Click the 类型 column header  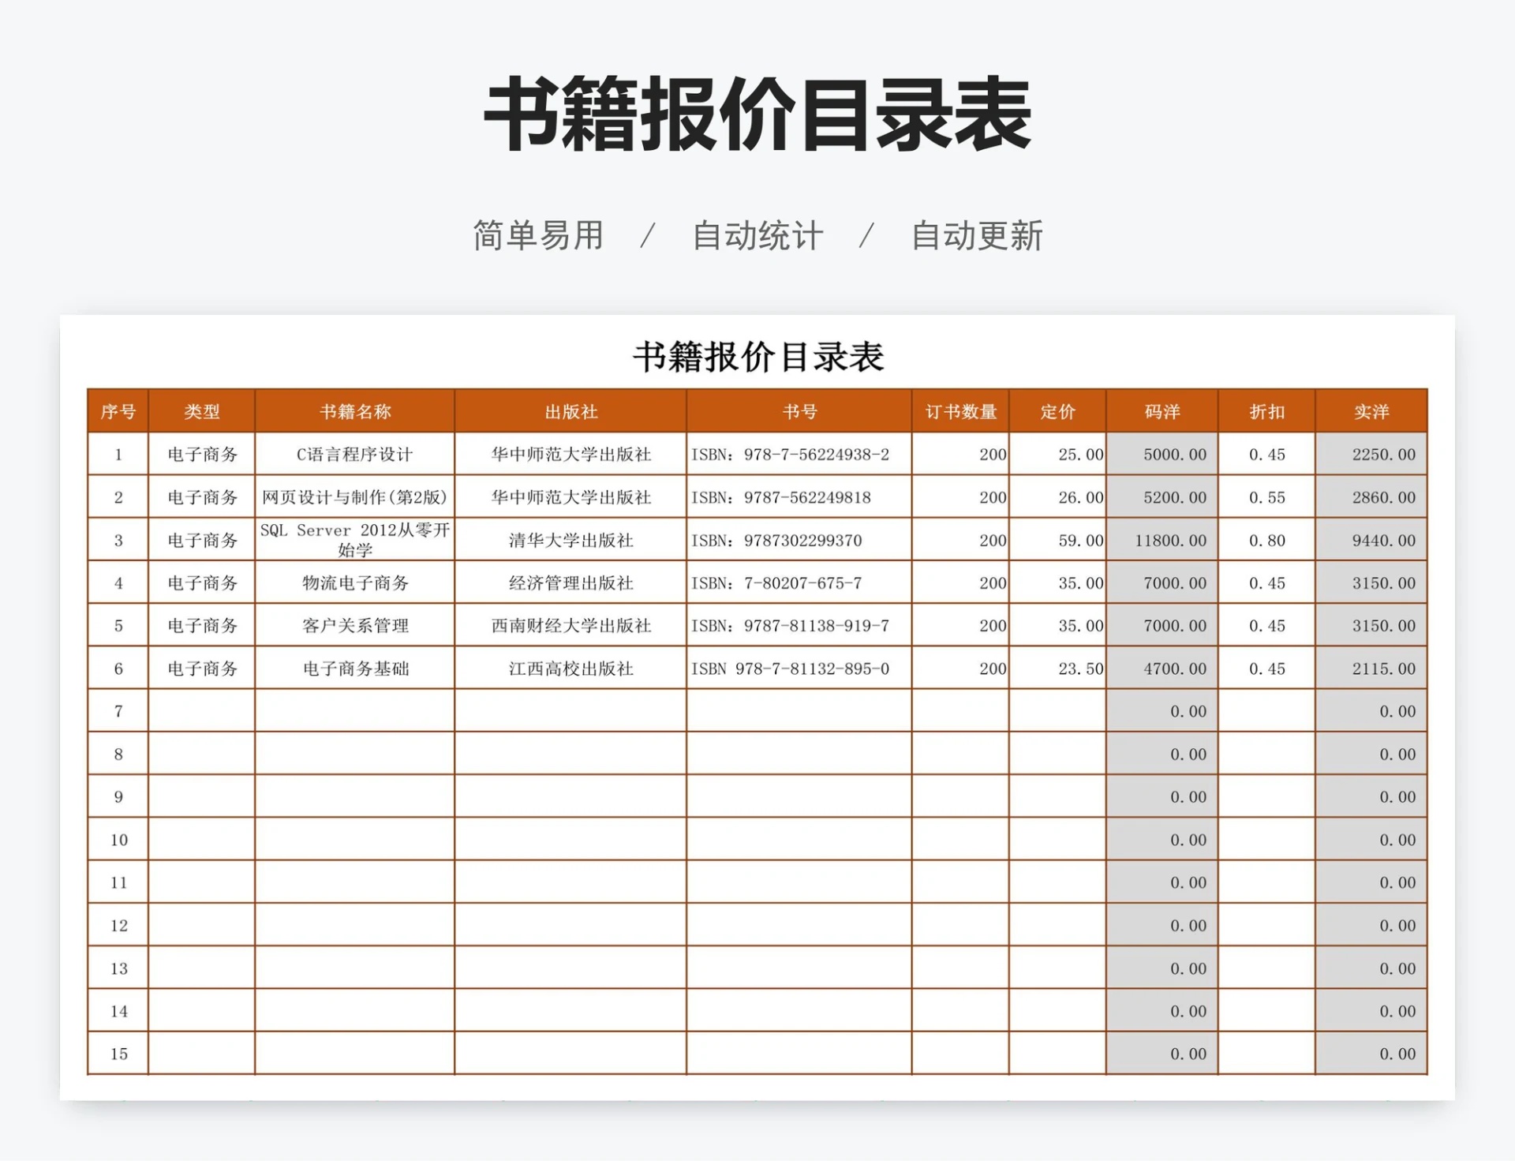pos(200,411)
